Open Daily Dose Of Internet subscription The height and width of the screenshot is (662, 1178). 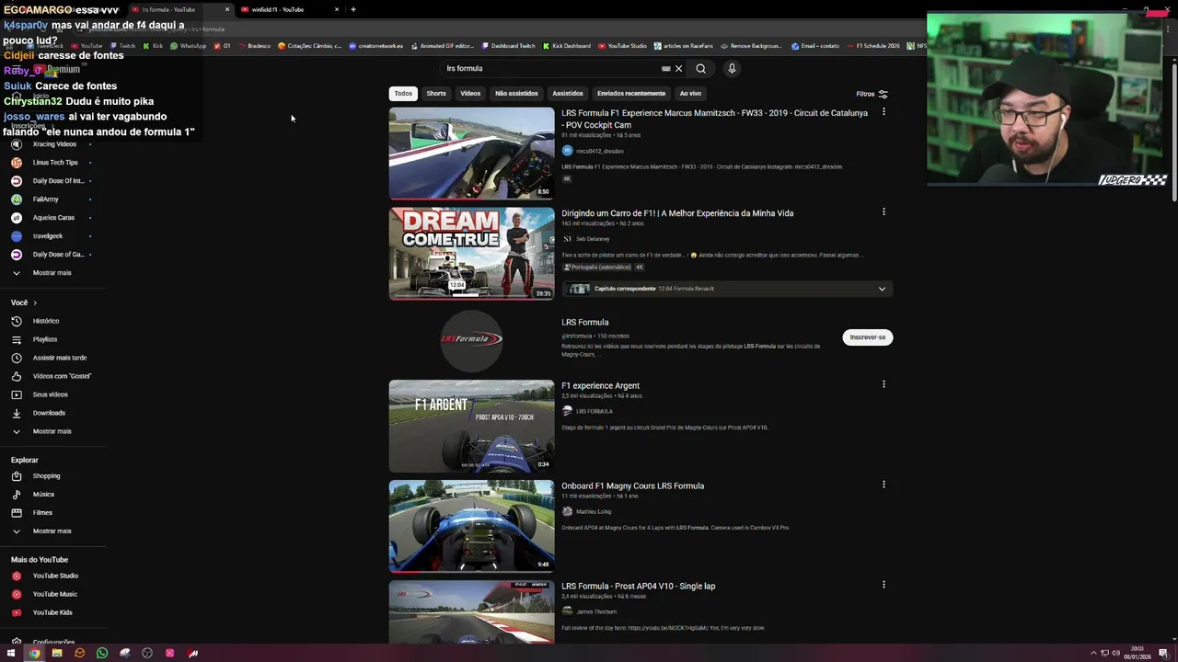tap(58, 181)
